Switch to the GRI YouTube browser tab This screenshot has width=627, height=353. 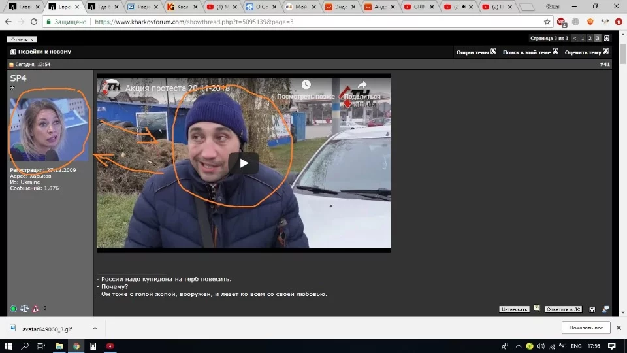click(x=419, y=7)
